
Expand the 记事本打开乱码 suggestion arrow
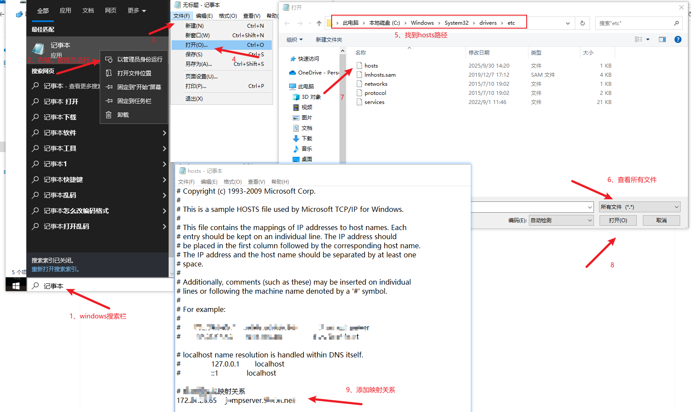click(164, 227)
